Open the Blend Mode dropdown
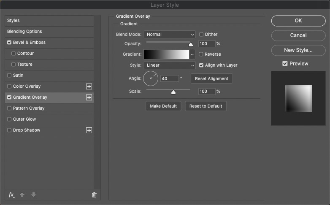 coord(170,34)
